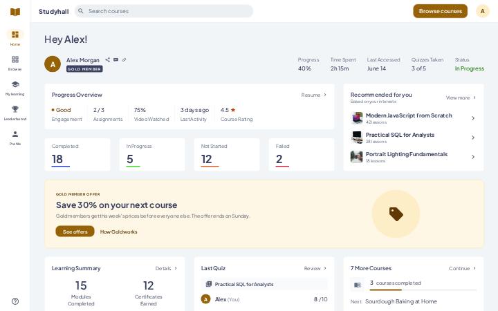Click the Search courses input field
The image size is (498, 311).
[x=164, y=11]
